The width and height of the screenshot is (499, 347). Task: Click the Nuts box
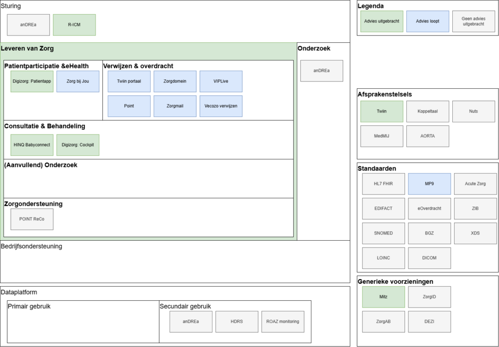474,112
